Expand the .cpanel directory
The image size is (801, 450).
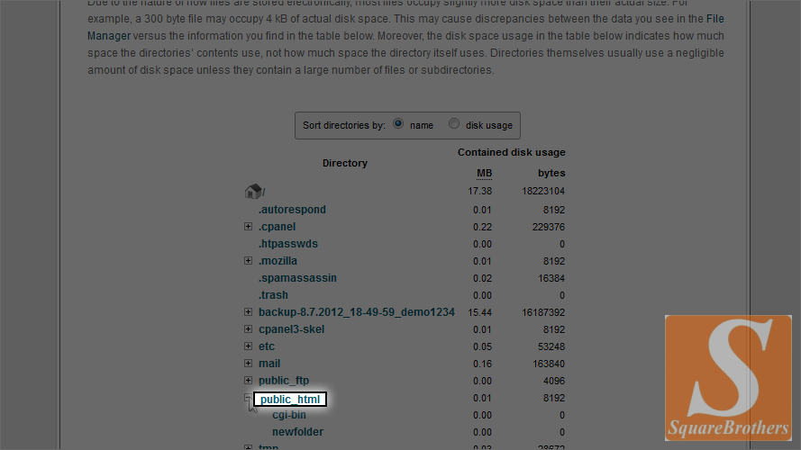click(249, 227)
